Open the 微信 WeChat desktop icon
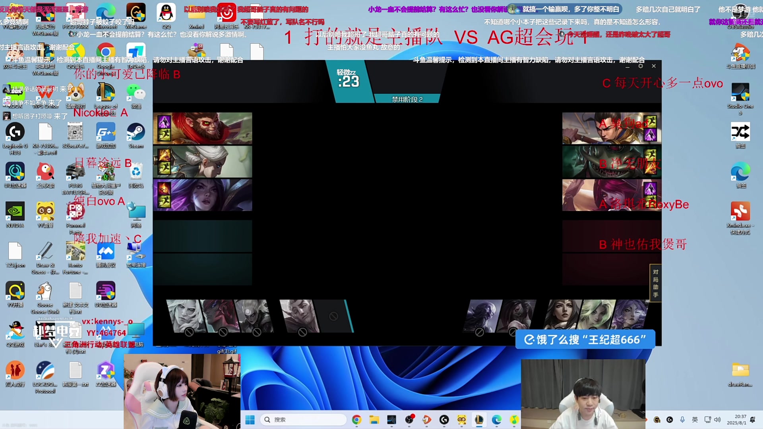Viewport: 763px width, 429px height. (x=136, y=96)
